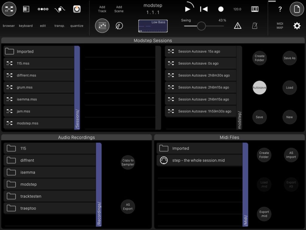Screen dimensions: 306x230
Task: Expand the tracktesten recordings folder
Action: click(x=50, y=196)
